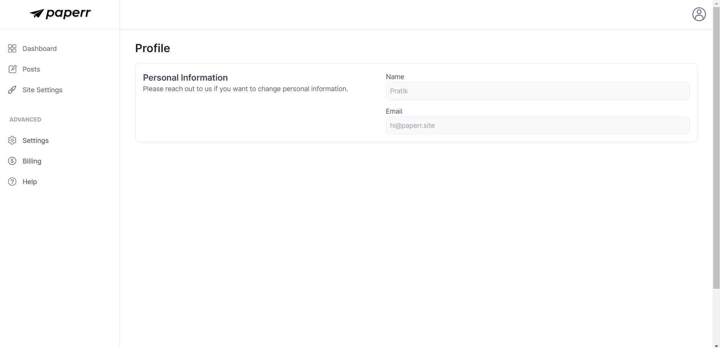The image size is (720, 348).
Task: Click the Help question mark icon
Action: click(x=12, y=181)
